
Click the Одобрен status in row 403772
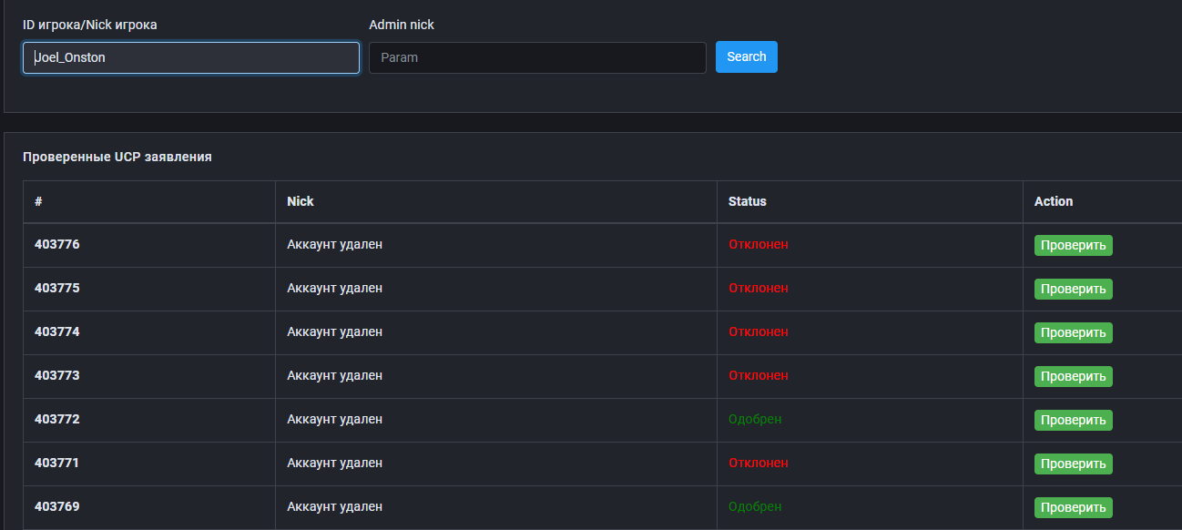pos(754,419)
